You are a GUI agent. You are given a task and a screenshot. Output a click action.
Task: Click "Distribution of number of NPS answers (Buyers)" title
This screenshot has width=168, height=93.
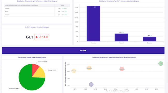32,58
